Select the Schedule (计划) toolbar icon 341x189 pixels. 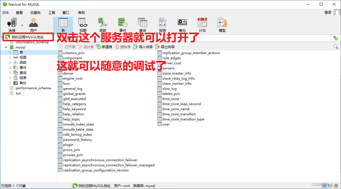coord(202,25)
